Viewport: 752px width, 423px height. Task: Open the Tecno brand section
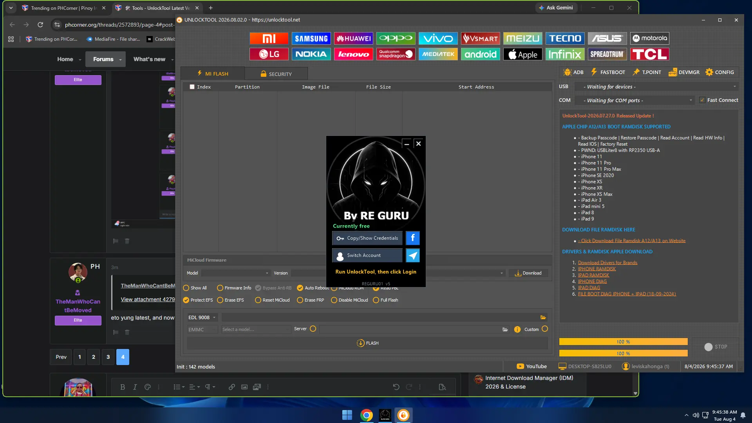point(565,38)
